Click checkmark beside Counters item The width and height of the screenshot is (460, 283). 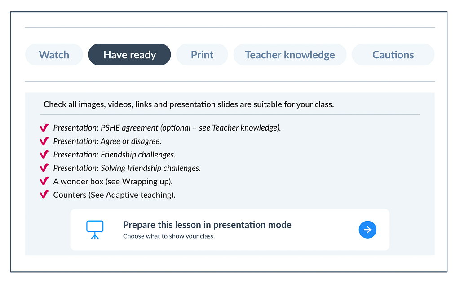[x=44, y=195]
